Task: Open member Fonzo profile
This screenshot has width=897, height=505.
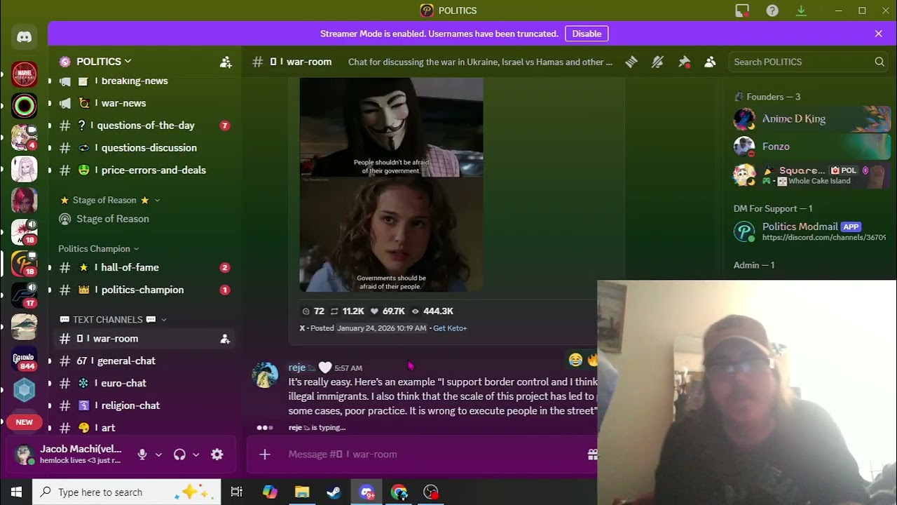Action: pos(811,147)
